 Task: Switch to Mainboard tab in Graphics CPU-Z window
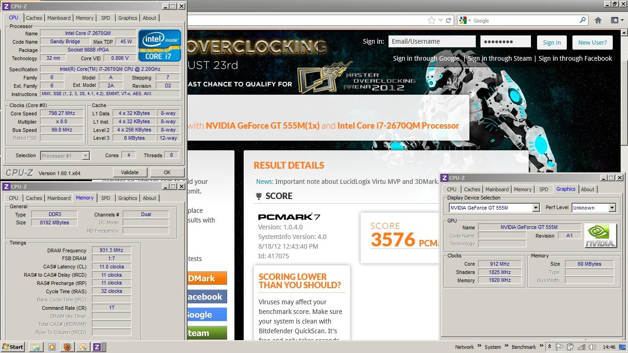(x=497, y=189)
